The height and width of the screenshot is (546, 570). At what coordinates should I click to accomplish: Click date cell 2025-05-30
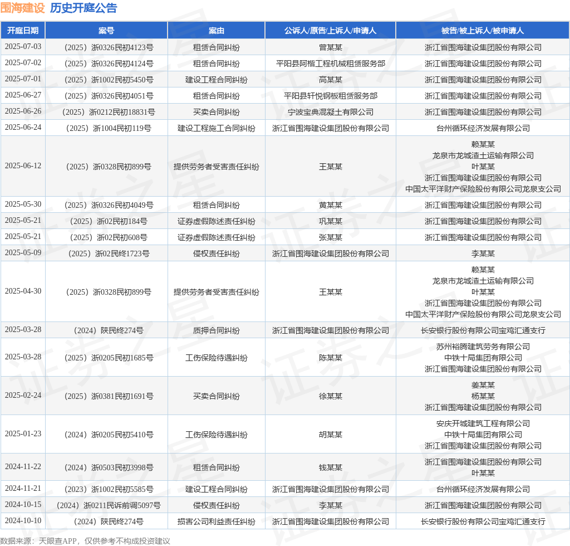tap(23, 204)
